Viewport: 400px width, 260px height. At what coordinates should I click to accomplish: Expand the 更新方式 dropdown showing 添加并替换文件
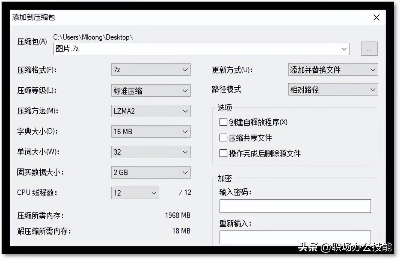coord(333,70)
